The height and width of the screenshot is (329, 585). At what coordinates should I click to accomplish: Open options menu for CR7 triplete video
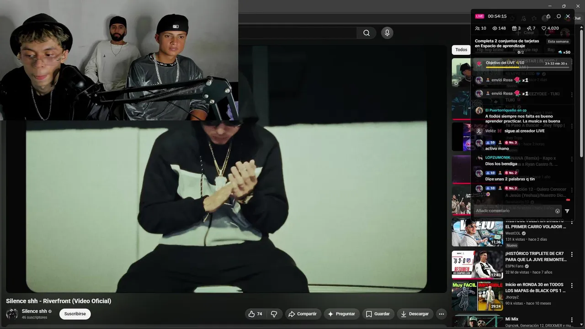(x=571, y=255)
